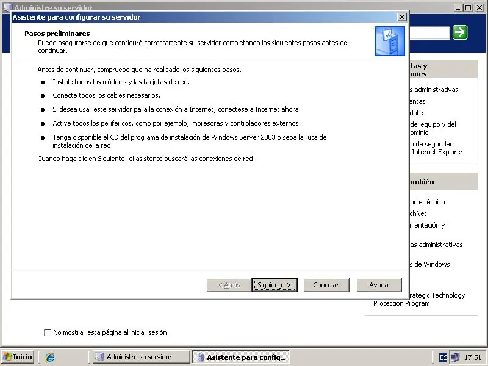
Task: Click the server icon in the 'Administre su servidor' taskbar button
Action: point(99,357)
